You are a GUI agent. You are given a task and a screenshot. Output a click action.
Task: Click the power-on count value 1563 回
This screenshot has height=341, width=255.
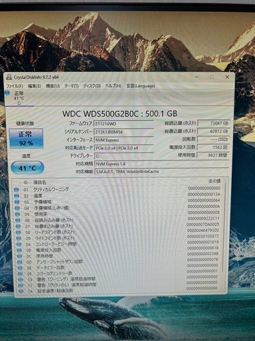(x=213, y=147)
